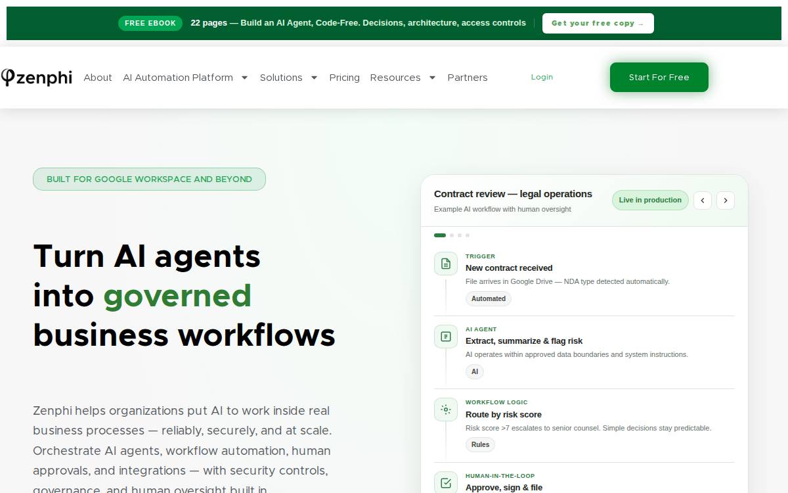This screenshot has height=493, width=788.
Task: Show the next workflow example
Action: click(726, 200)
